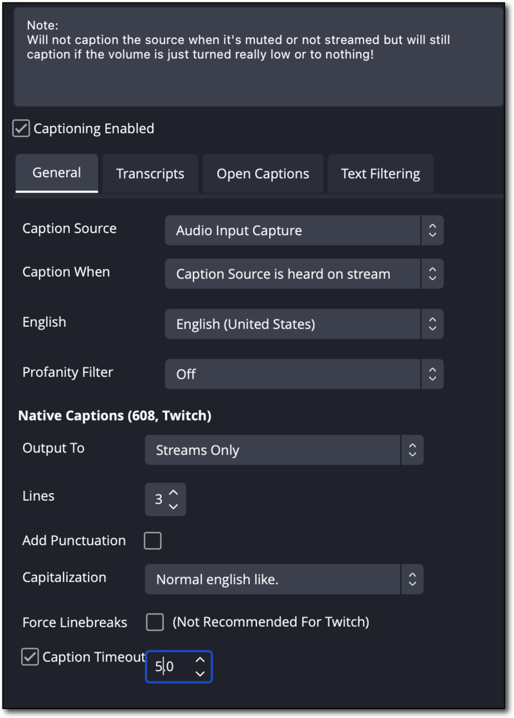This screenshot has width=514, height=718.
Task: Open the Transcripts tab
Action: pos(150,173)
